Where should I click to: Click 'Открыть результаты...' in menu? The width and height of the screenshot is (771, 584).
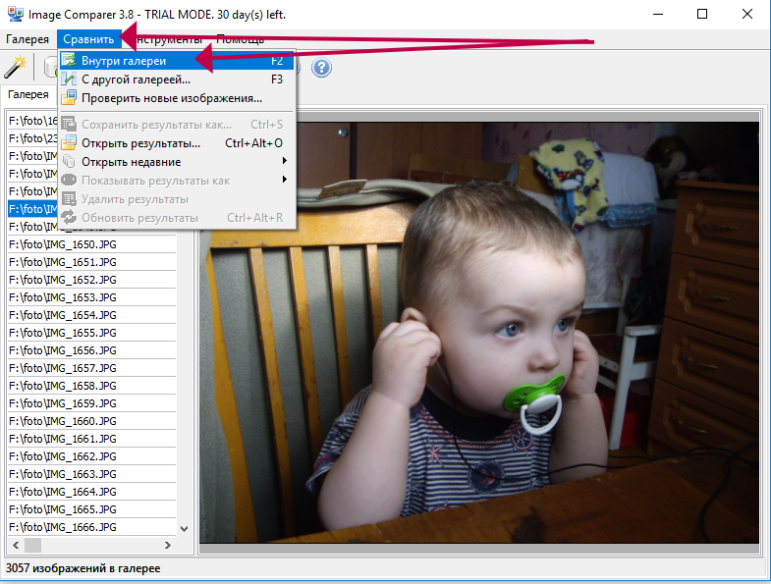(140, 143)
